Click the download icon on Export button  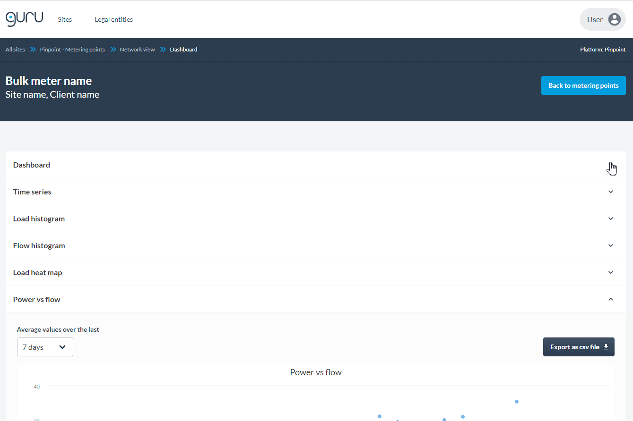(606, 346)
